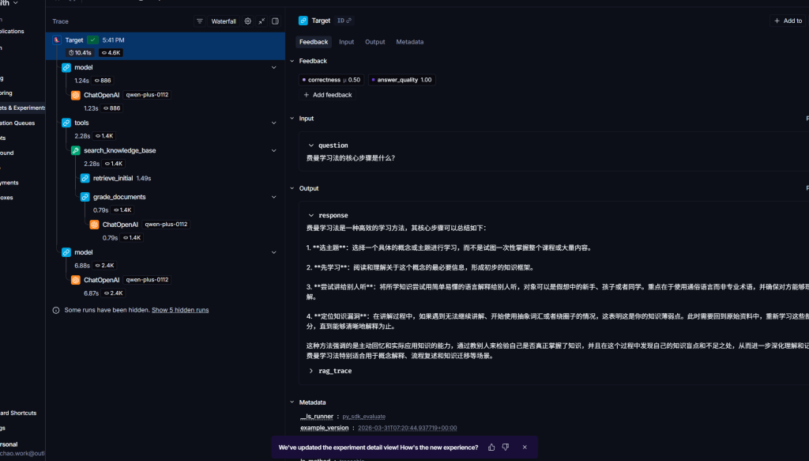Click the retrieve_initial run icon
Screen dimensions: 809x461
click(85, 178)
